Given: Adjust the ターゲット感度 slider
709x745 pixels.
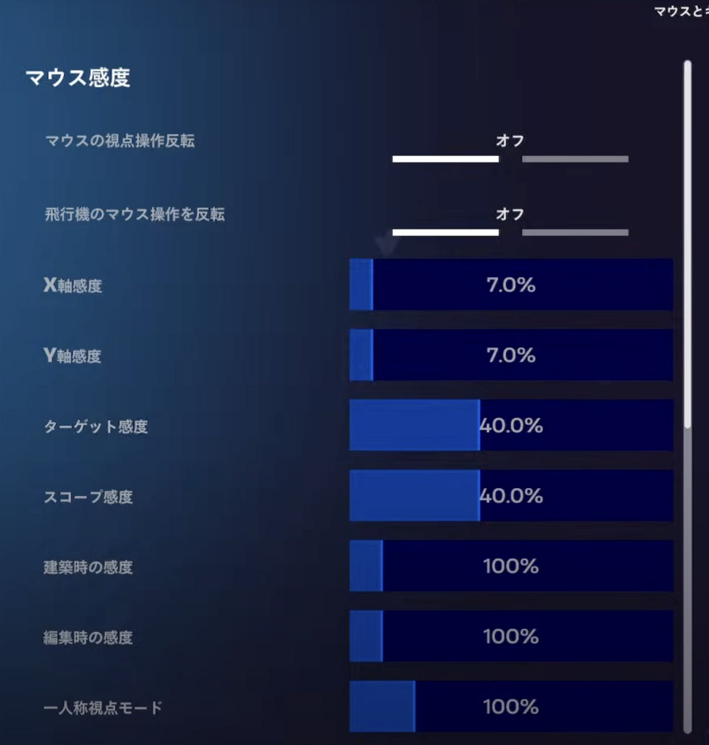Looking at the screenshot, I should click(x=511, y=425).
